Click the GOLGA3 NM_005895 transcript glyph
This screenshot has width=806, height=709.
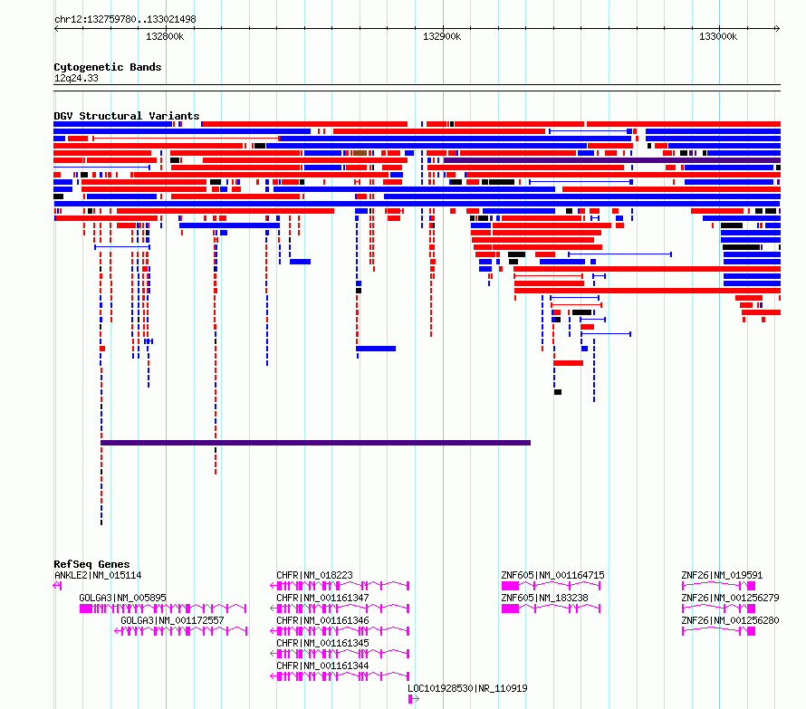(x=163, y=608)
